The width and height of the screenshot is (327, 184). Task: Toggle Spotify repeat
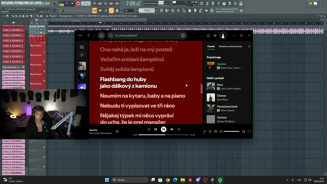click(179, 129)
